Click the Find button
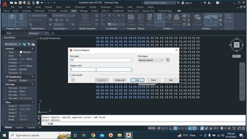 137,80
